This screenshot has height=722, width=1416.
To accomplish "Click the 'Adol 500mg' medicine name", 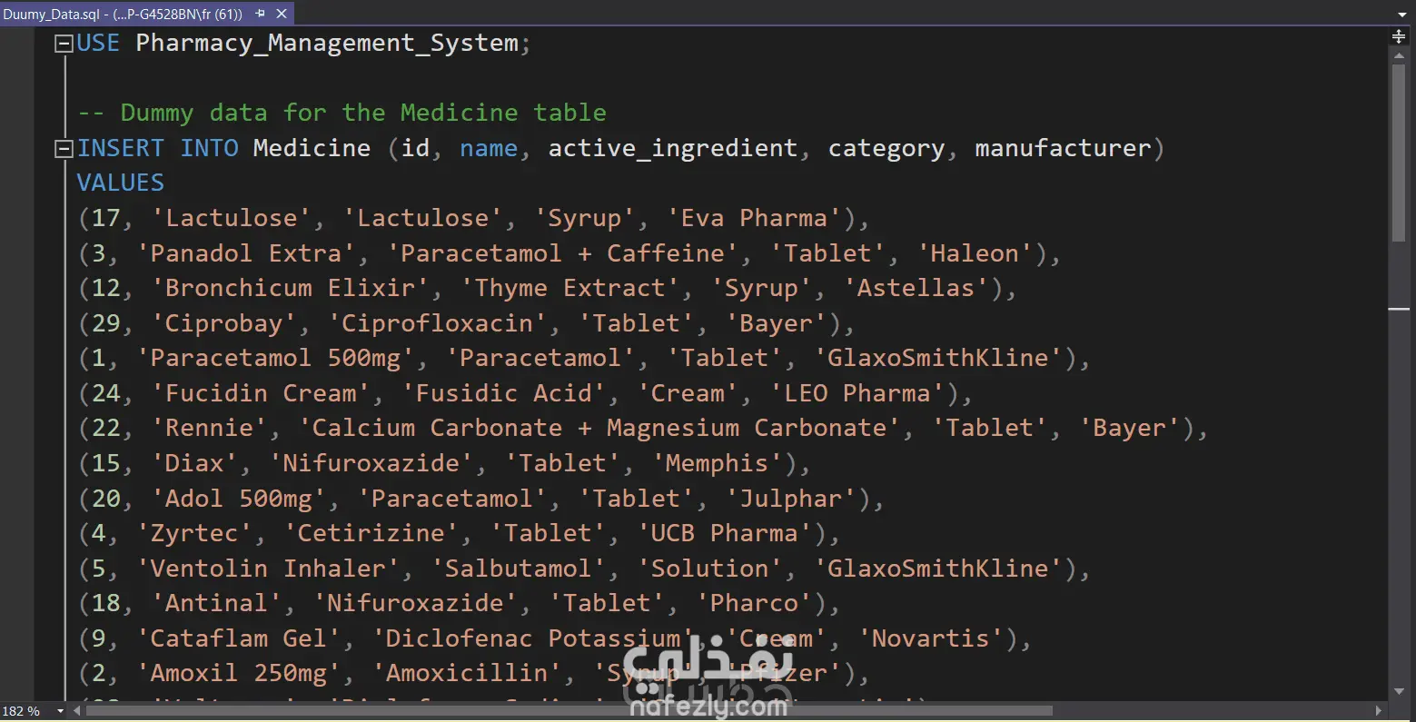I will (x=238, y=499).
